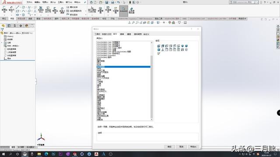The height and width of the screenshot is (157, 280).
Task: Click the Normal To button in dialog
Action: 162,50
